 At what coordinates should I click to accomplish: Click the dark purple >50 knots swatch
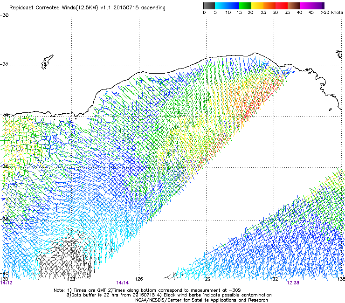click(x=323, y=6)
